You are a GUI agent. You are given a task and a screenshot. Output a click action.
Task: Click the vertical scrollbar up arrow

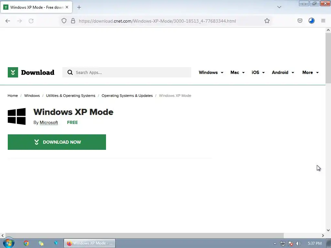point(328,30)
